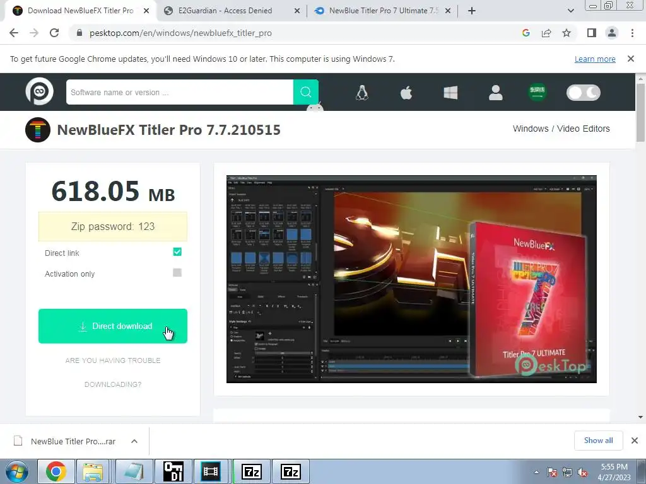Click the NewBlueFX Titler Pro app icon
This screenshot has width=646, height=484.
[38, 130]
